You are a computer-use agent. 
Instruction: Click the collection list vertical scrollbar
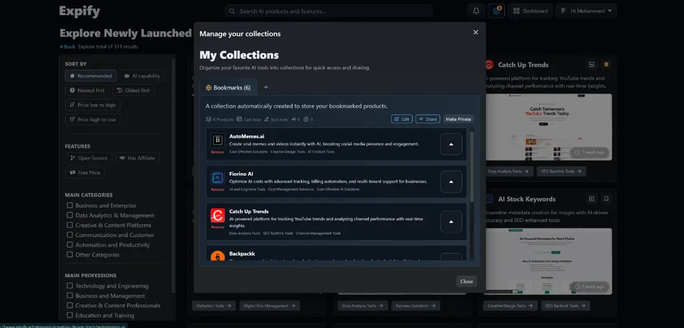click(x=471, y=171)
